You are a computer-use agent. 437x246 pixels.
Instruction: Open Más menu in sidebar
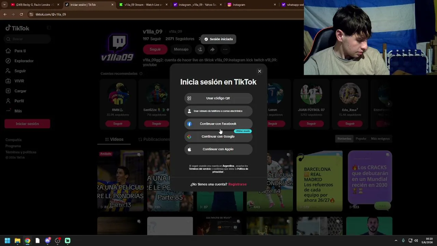(18, 111)
